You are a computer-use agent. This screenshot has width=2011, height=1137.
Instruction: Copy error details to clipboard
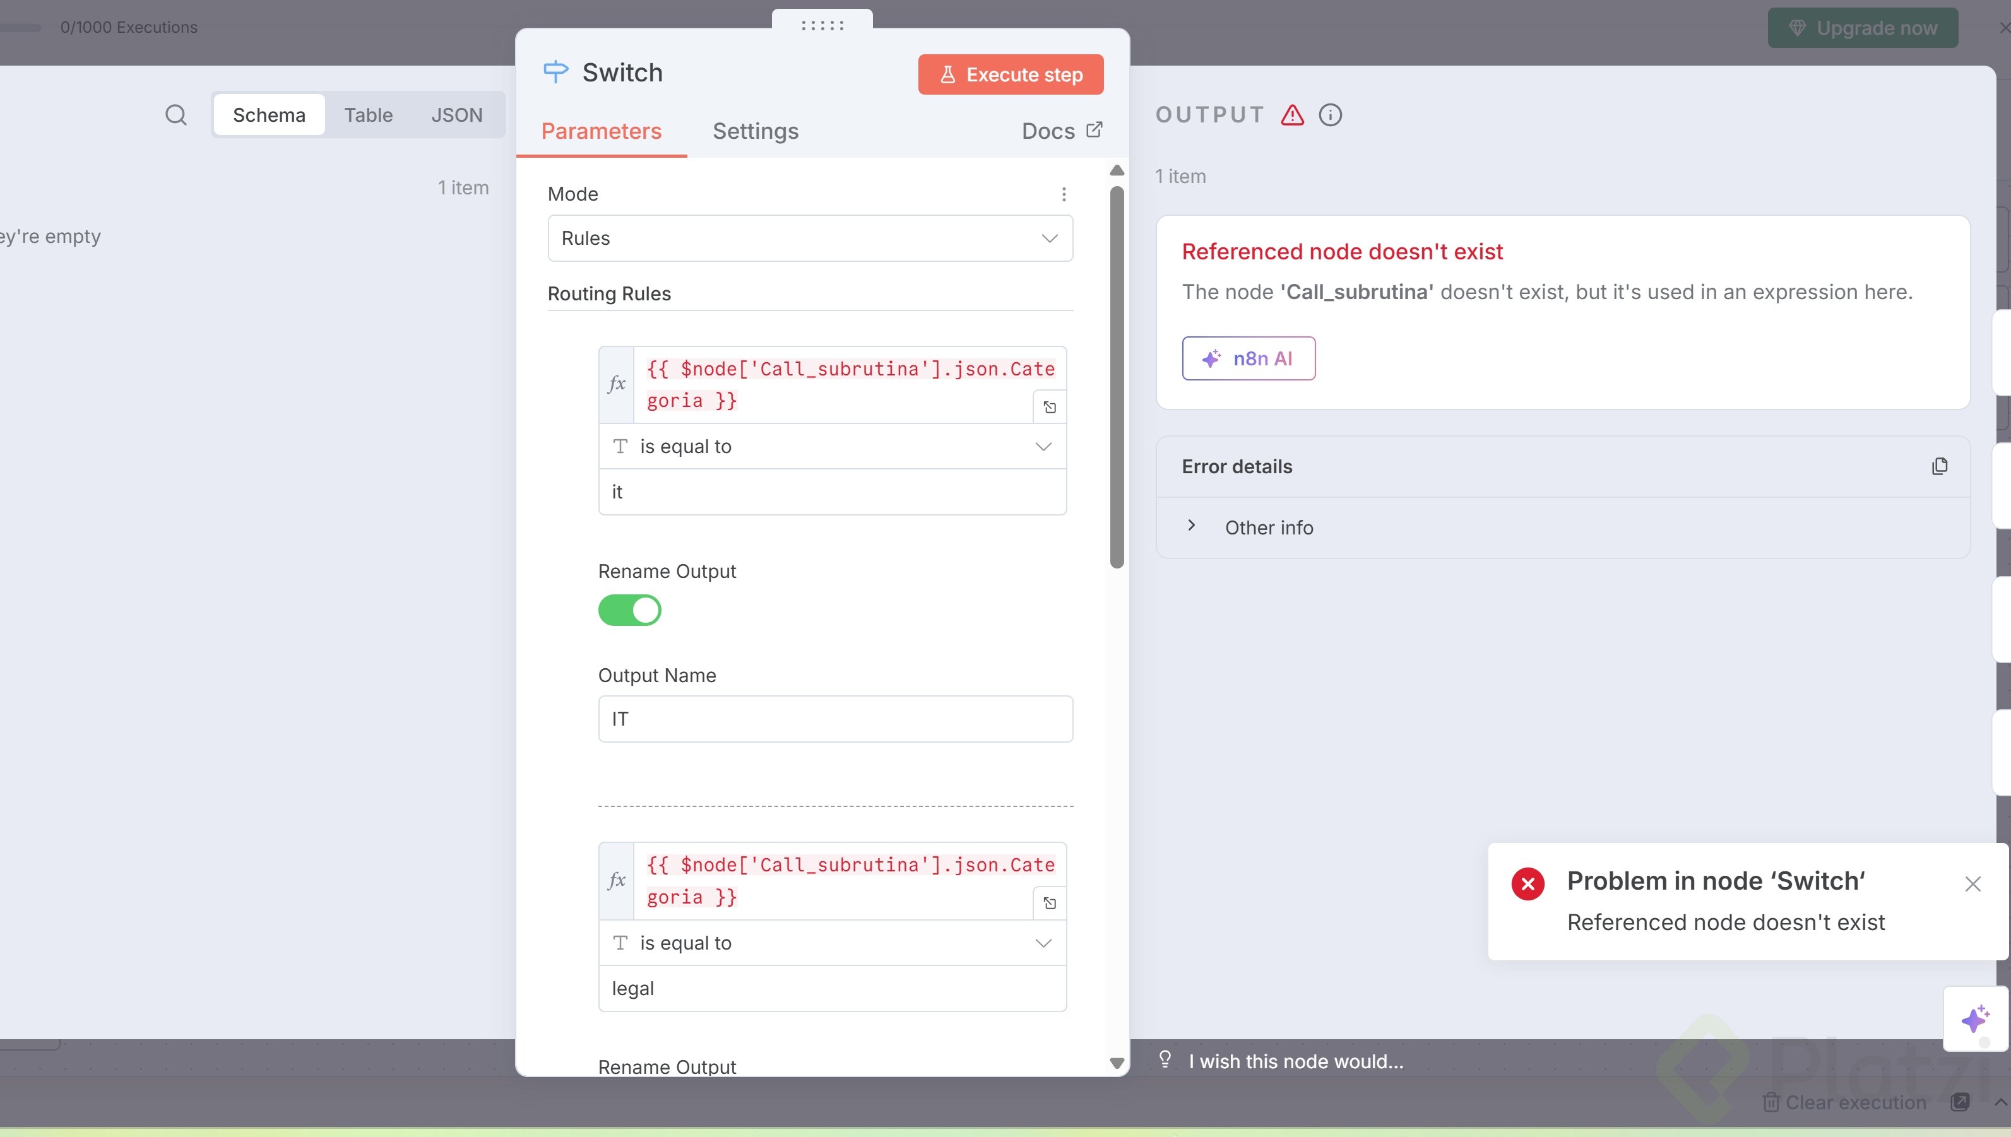click(x=1939, y=466)
